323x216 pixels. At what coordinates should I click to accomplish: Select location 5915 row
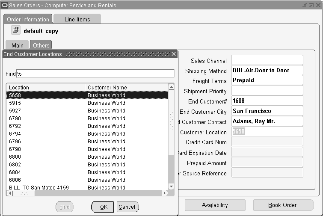[x=87, y=103]
